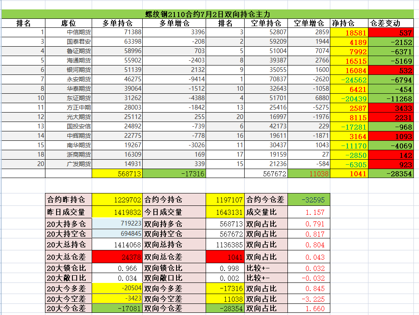Click the 席位 column header
Screen dimensions: 419x315
pos(69,23)
